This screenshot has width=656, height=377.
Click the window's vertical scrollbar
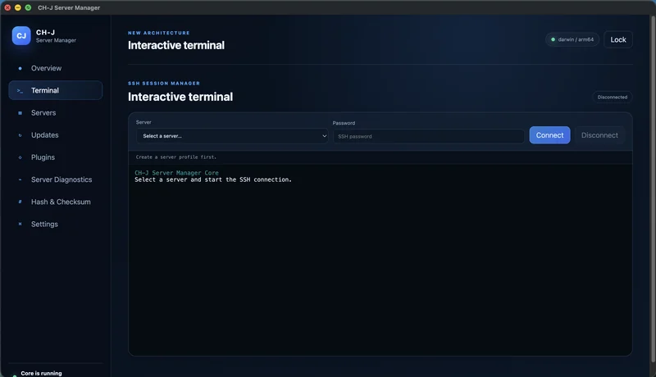point(653,188)
